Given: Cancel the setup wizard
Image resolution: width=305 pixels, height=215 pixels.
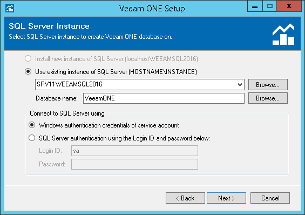Looking at the screenshot, I should (270, 198).
